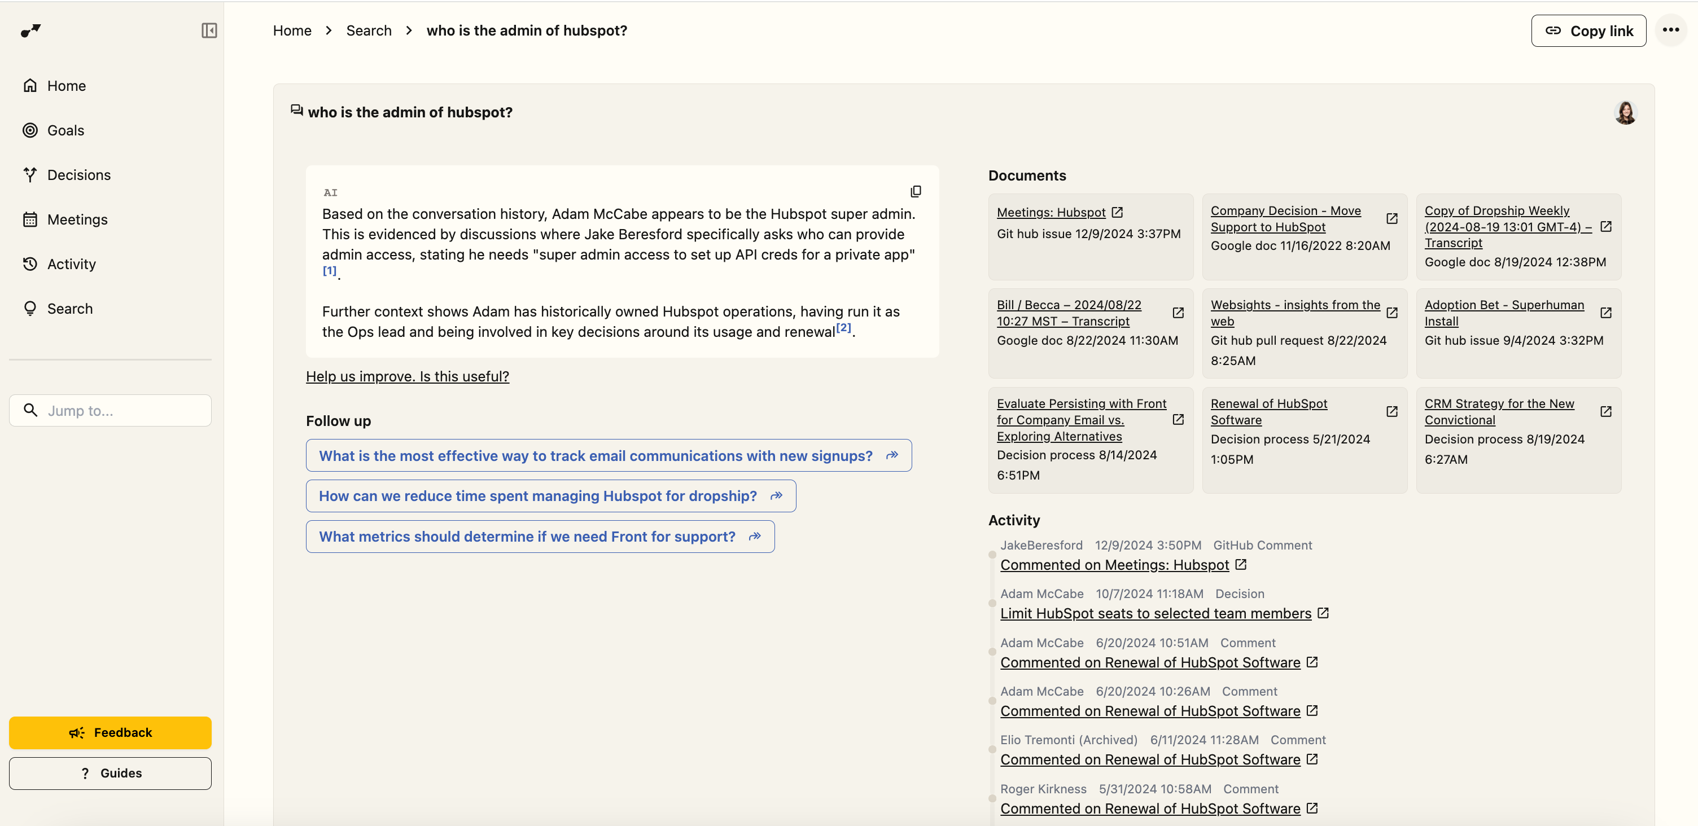Image resolution: width=1698 pixels, height=826 pixels.
Task: Open Adam McCabe's 10:26AM comment on Renewal
Action: pyautogui.click(x=1149, y=711)
